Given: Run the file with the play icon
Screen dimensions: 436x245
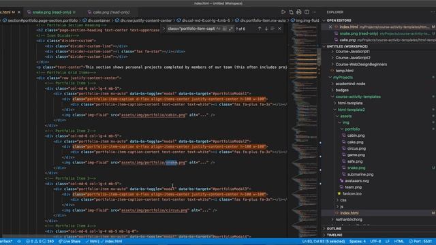Looking at the screenshot, I should point(283,12).
